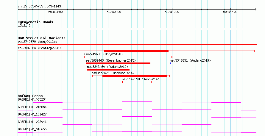Click the chr15:50340735..50341143 region label
This screenshot has height=136, width=265.
point(39,7)
